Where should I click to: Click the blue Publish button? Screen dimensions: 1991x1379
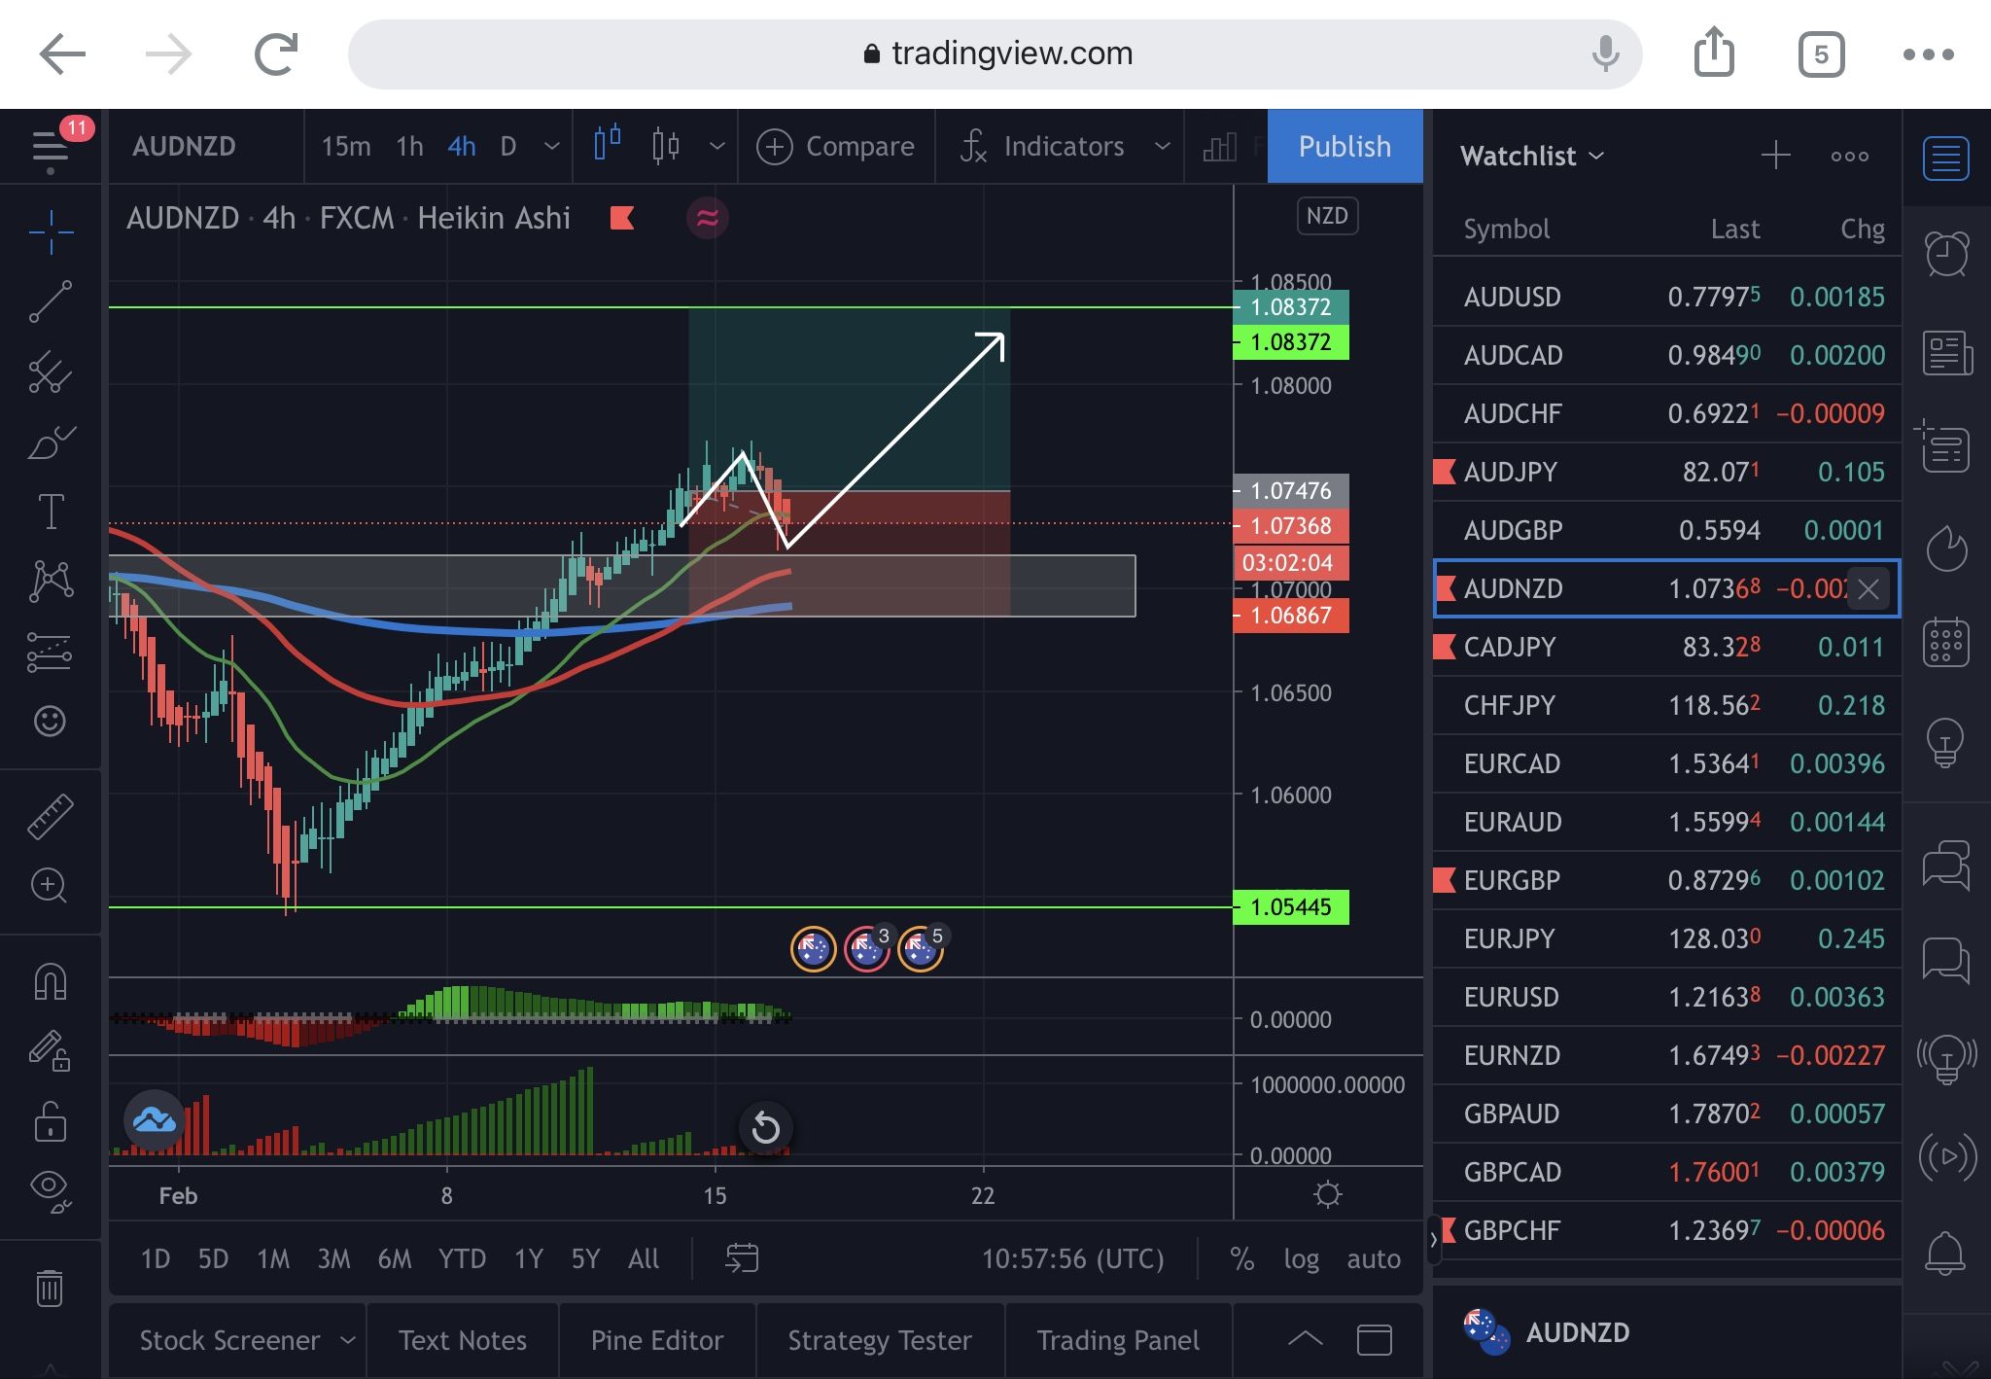pyautogui.click(x=1345, y=147)
